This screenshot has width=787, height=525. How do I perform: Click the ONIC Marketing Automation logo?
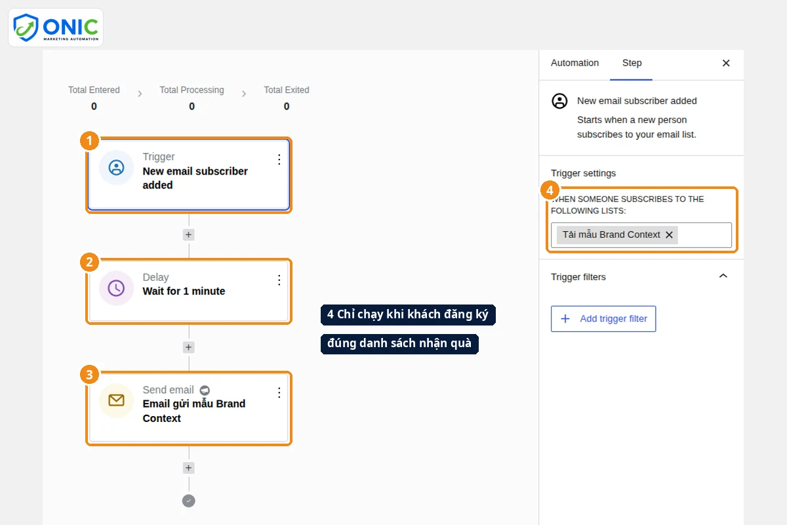(56, 28)
